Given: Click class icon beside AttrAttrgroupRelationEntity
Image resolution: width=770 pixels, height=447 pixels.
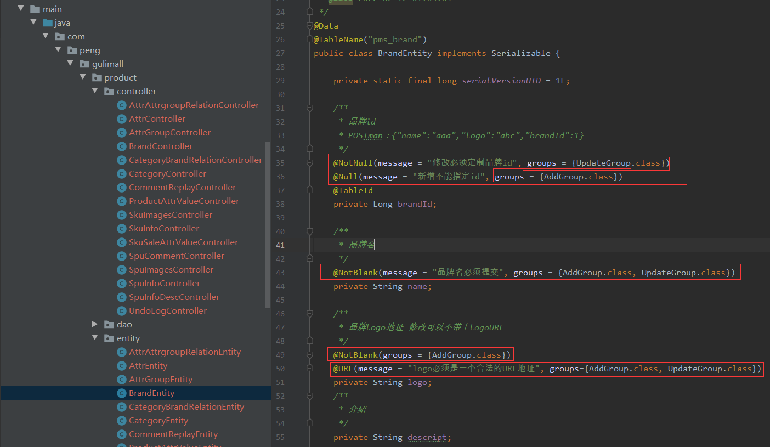Looking at the screenshot, I should (x=122, y=352).
